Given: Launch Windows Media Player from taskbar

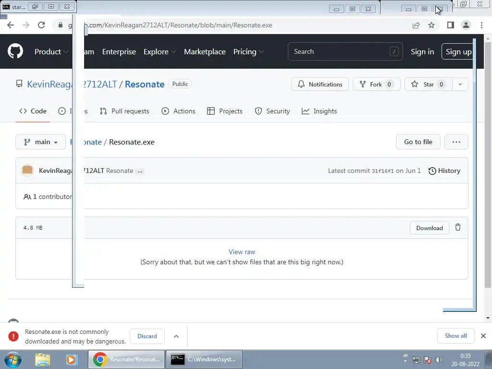Looking at the screenshot, I should (x=71, y=359).
